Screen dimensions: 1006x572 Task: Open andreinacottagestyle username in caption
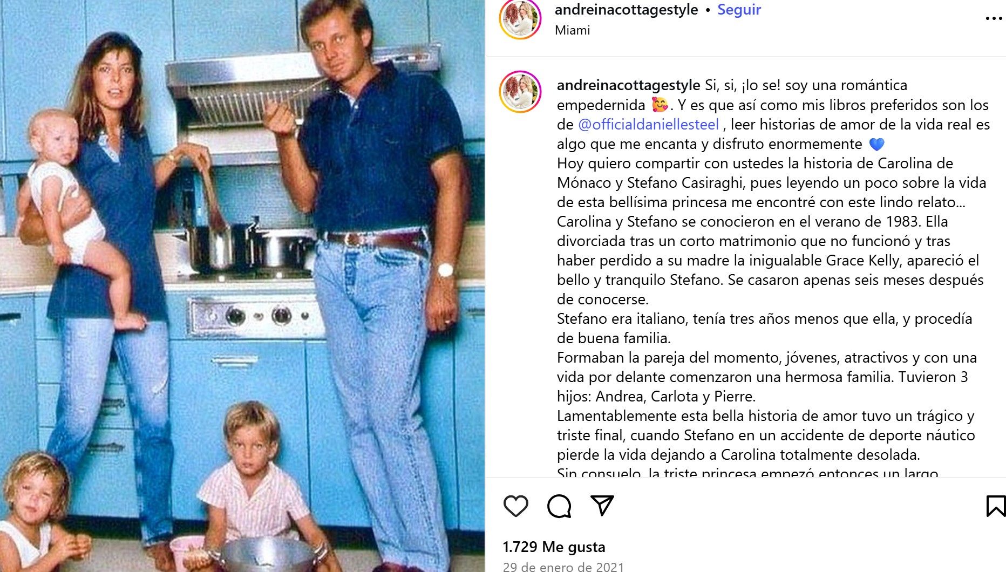[628, 85]
